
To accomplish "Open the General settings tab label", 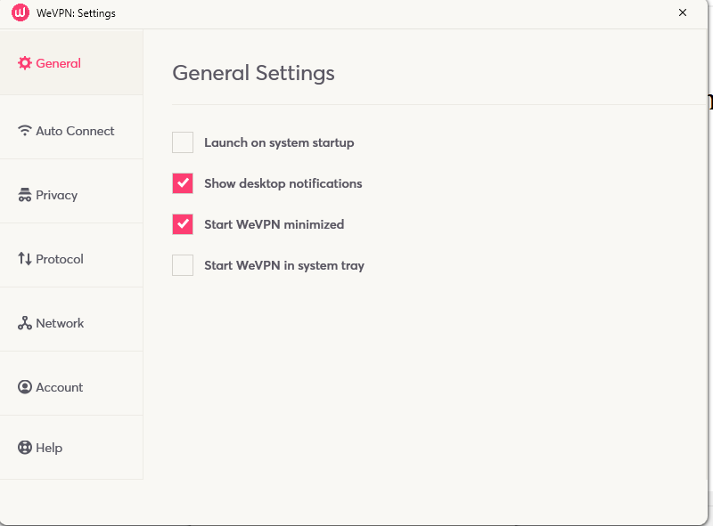I will 58,63.
